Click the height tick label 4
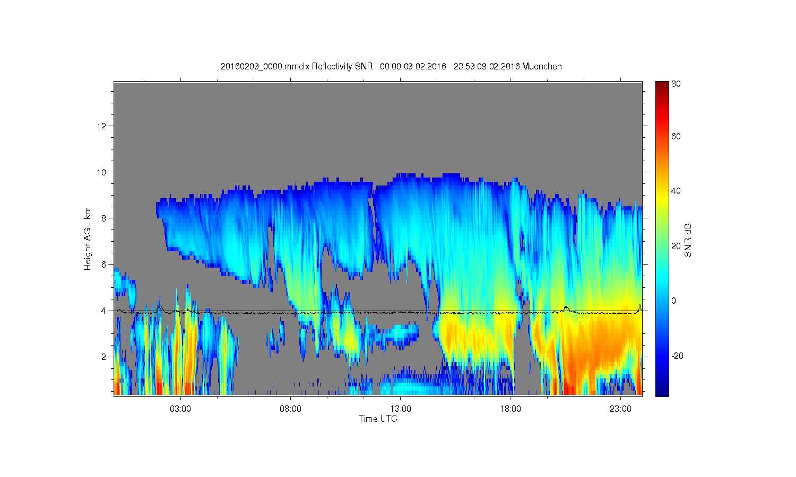 (x=105, y=311)
